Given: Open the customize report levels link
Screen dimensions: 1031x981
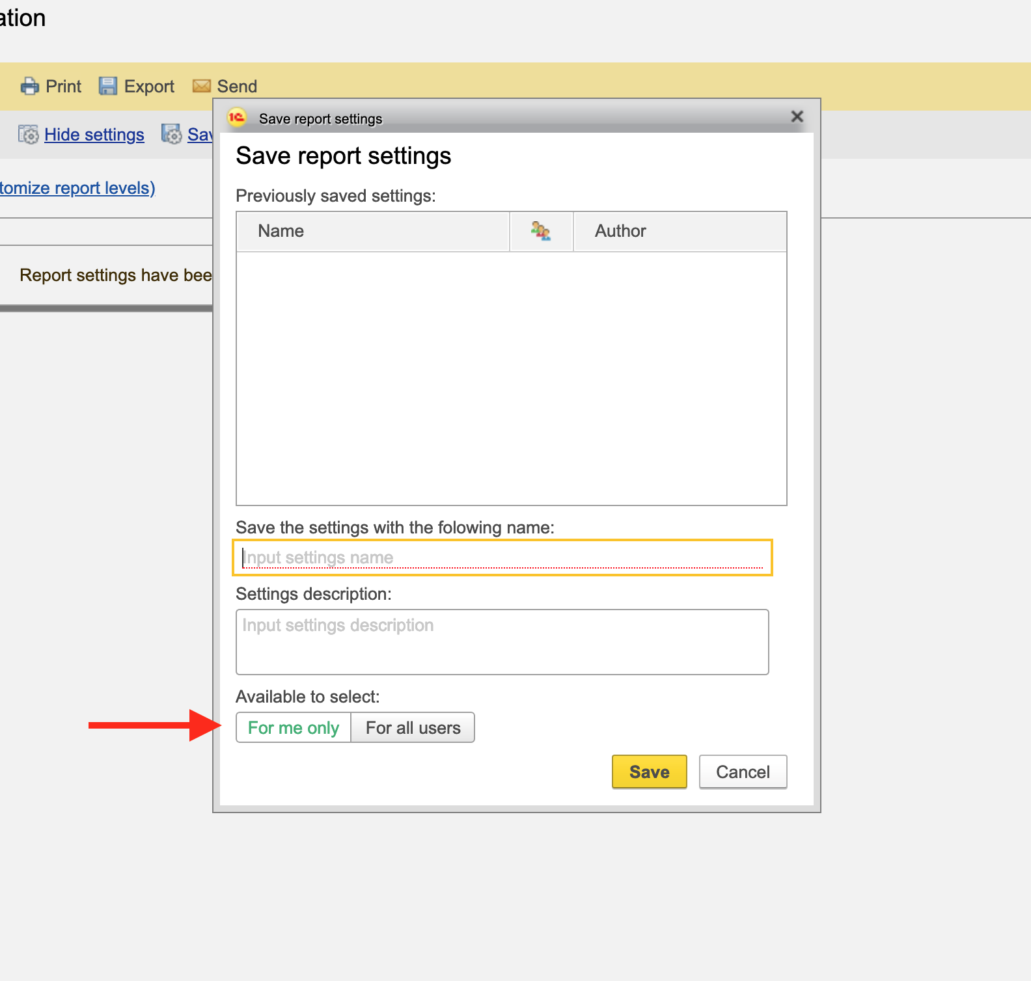Looking at the screenshot, I should click(x=77, y=188).
